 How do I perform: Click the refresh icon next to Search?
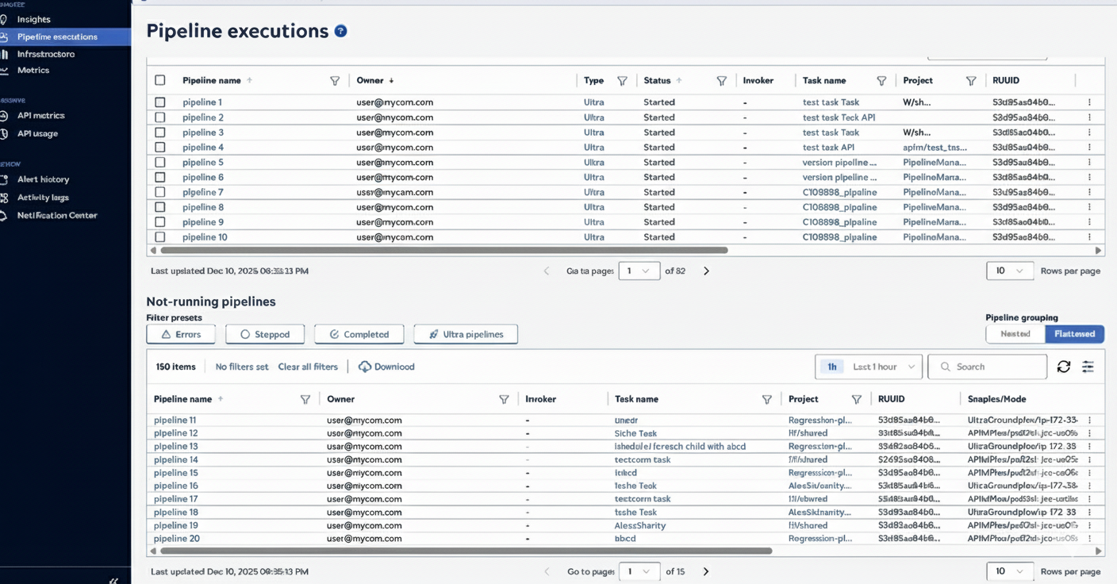click(x=1064, y=367)
